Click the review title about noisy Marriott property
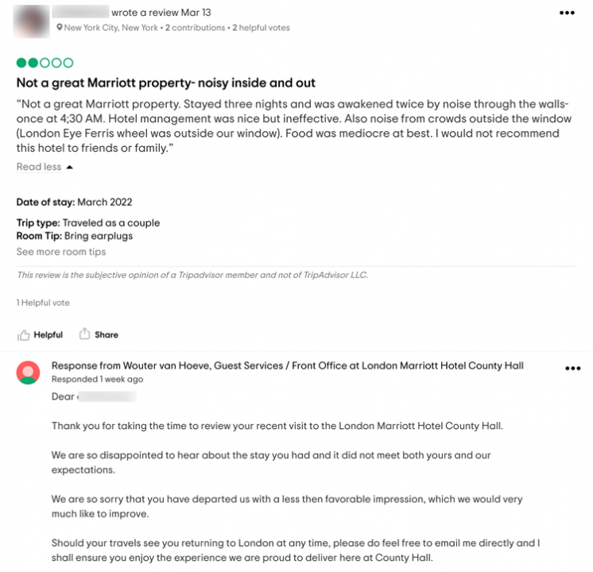Screen dimensions: 593x572 tap(165, 83)
